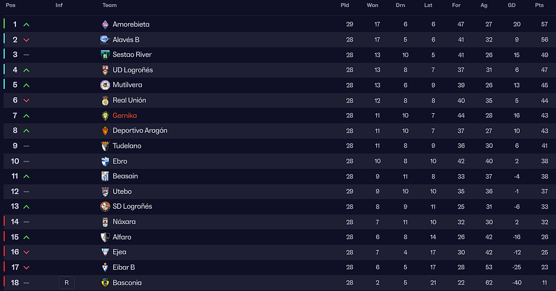Click the Real Unión crest icon
The height and width of the screenshot is (291, 556).
105,100
